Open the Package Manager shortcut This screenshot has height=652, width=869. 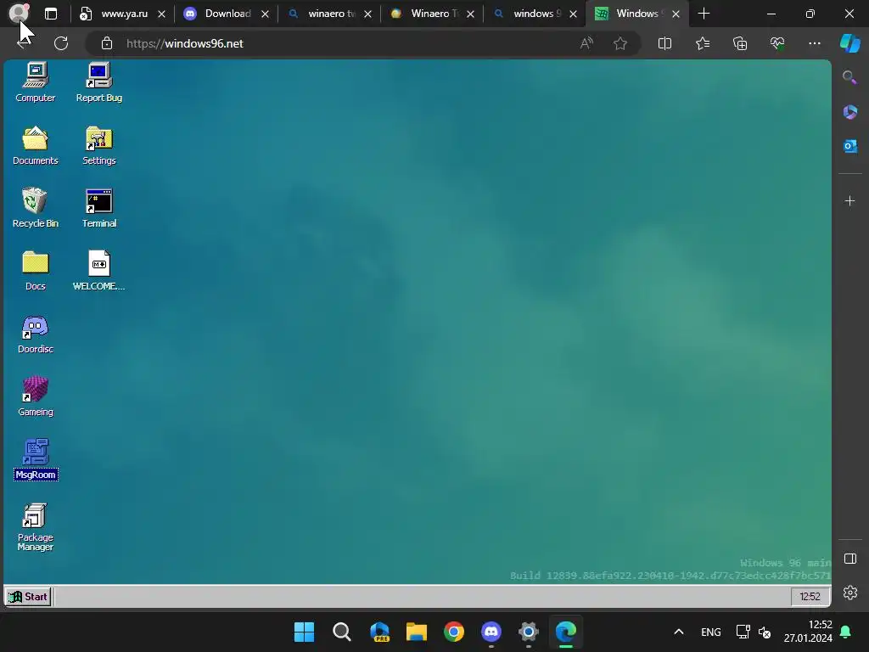point(36,526)
